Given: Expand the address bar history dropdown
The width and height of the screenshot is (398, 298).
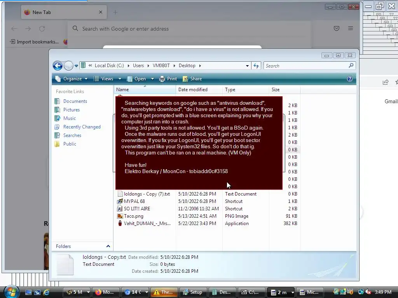Looking at the screenshot, I should (x=247, y=66).
